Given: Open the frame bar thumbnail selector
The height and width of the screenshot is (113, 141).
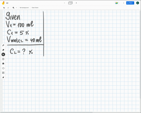Looking at the screenshot, I should point(70,3).
